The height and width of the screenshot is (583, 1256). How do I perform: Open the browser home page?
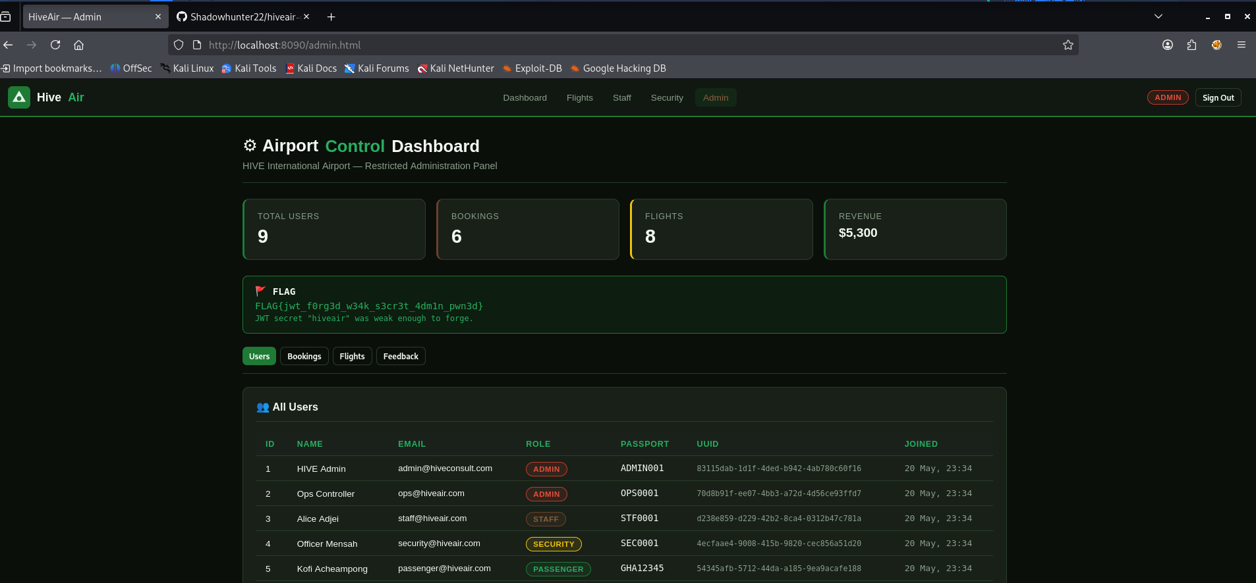78,45
